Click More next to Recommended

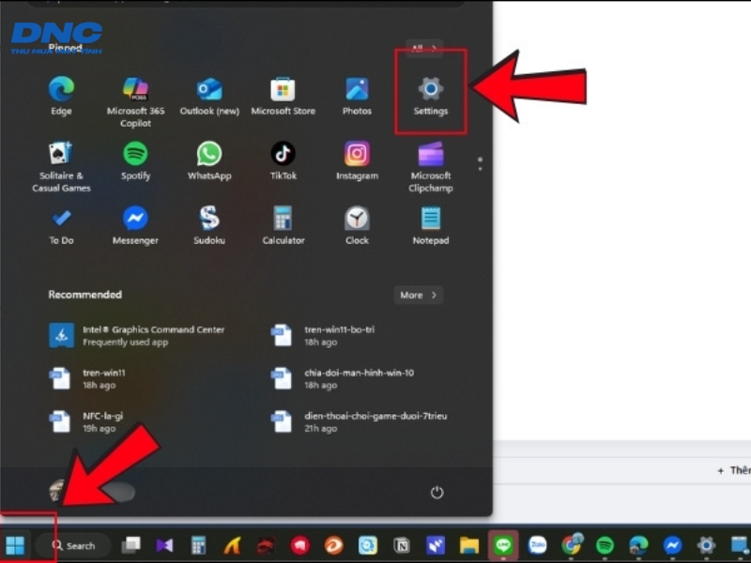pos(418,295)
